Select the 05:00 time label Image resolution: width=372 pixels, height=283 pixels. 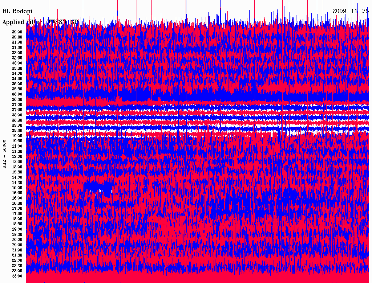click(17, 84)
